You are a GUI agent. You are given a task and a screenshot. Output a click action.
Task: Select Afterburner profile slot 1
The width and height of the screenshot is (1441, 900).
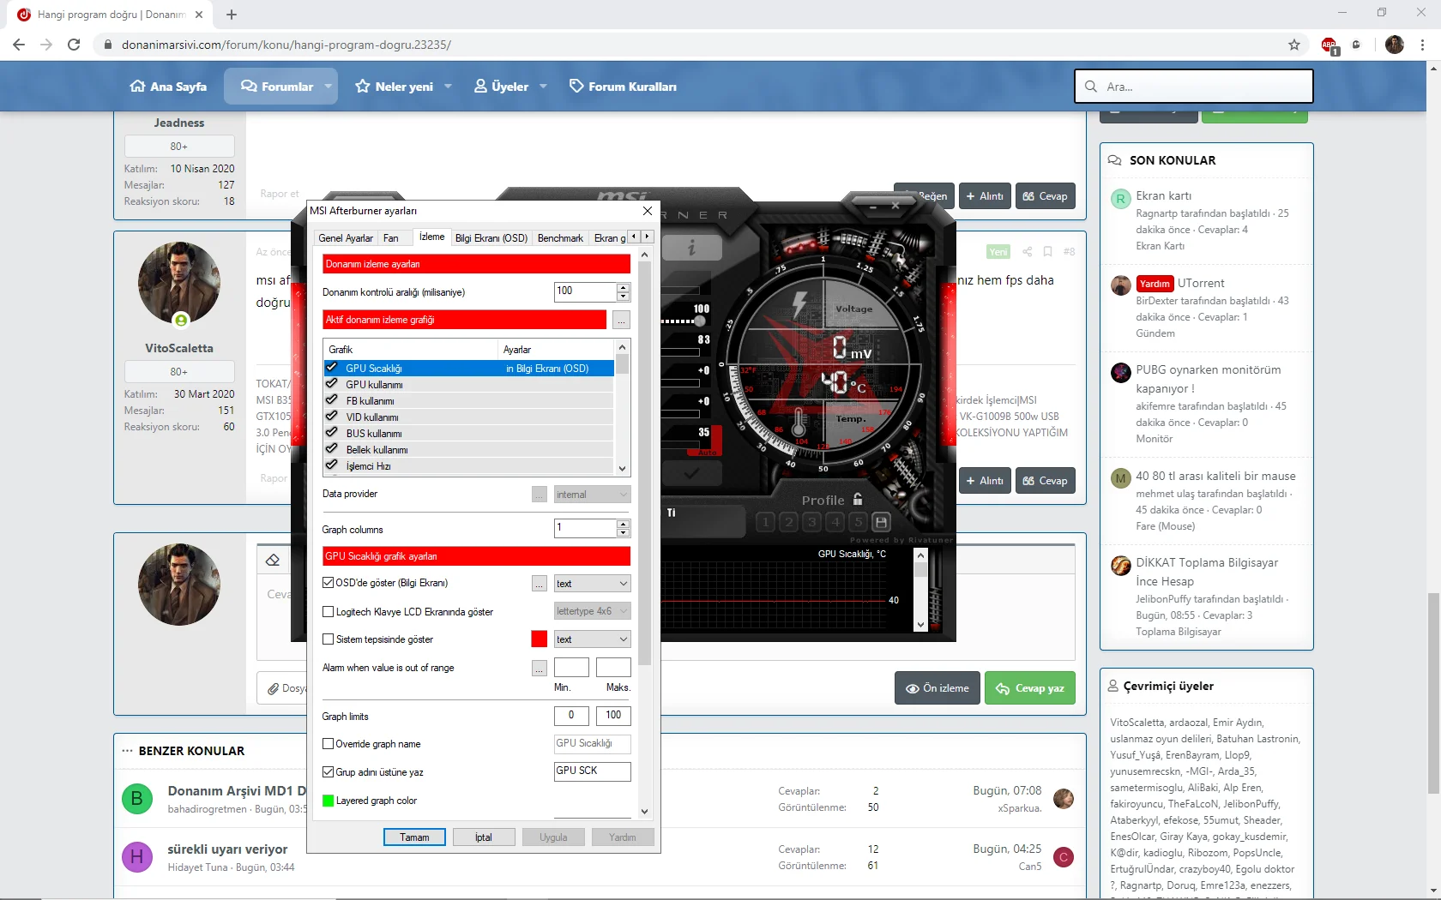click(766, 521)
